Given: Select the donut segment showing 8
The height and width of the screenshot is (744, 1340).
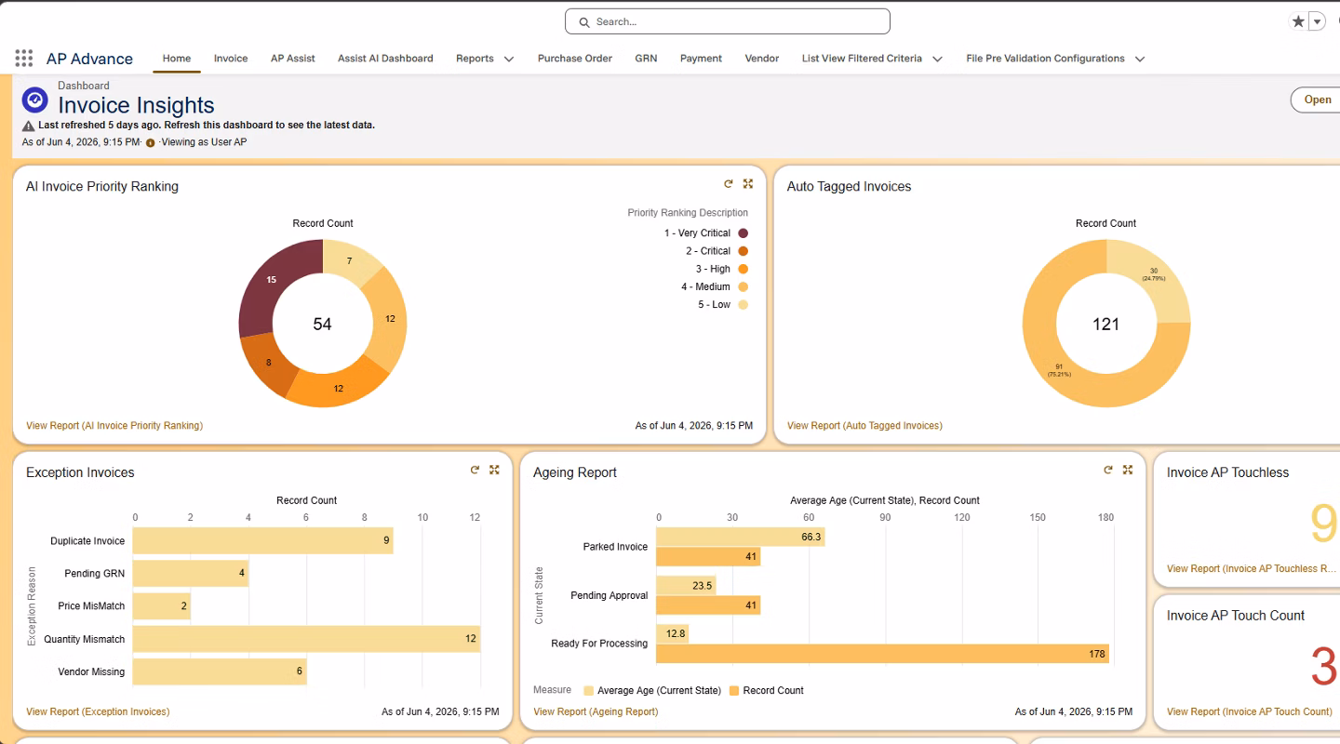Looking at the screenshot, I should coord(269,362).
